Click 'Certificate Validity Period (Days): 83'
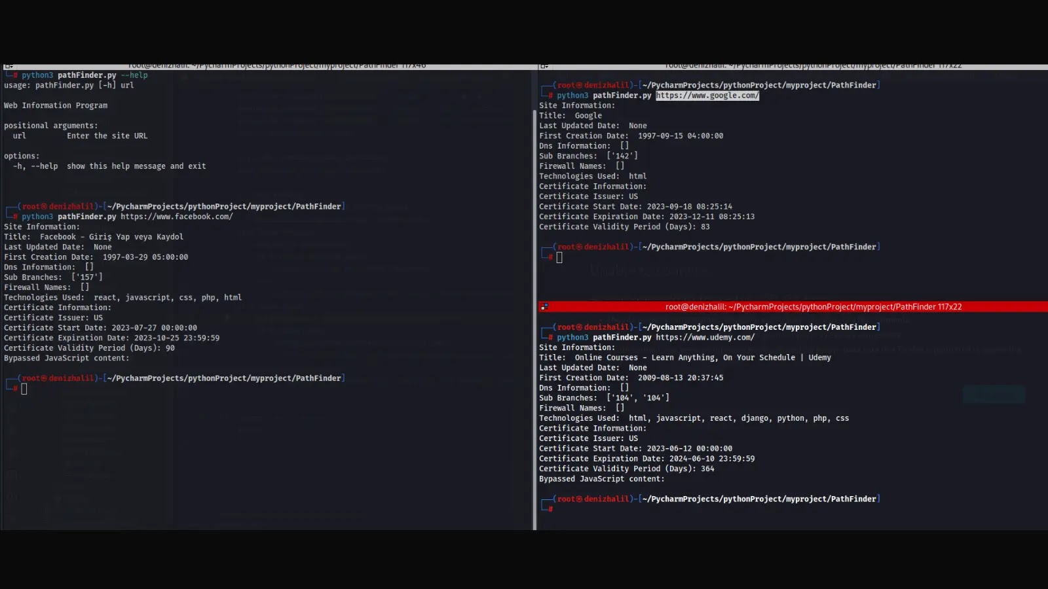 tap(625, 227)
